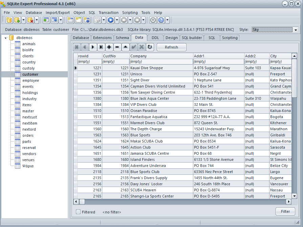Click the Export data toolbar icon
The height and width of the screenshot is (227, 303).
coord(55,20)
